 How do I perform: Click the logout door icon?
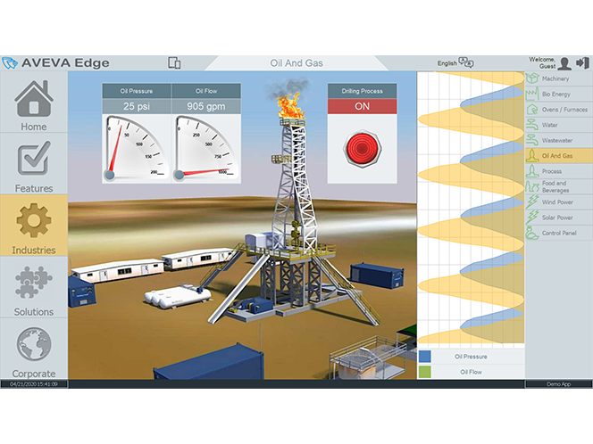(583, 62)
